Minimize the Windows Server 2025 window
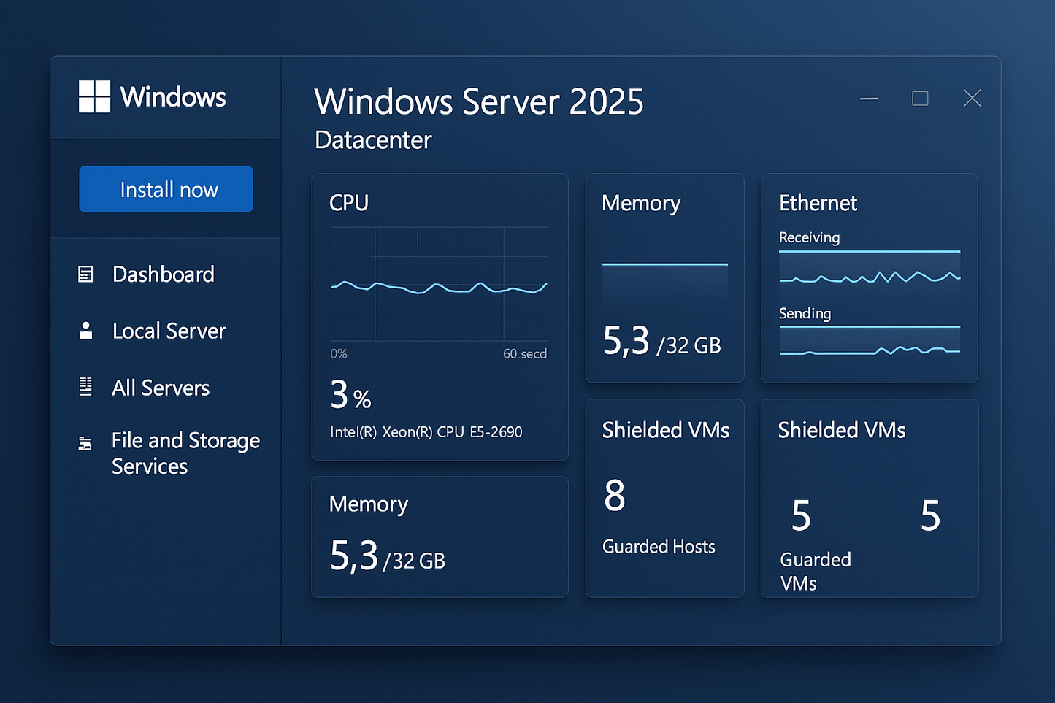This screenshot has height=703, width=1055. [x=869, y=99]
